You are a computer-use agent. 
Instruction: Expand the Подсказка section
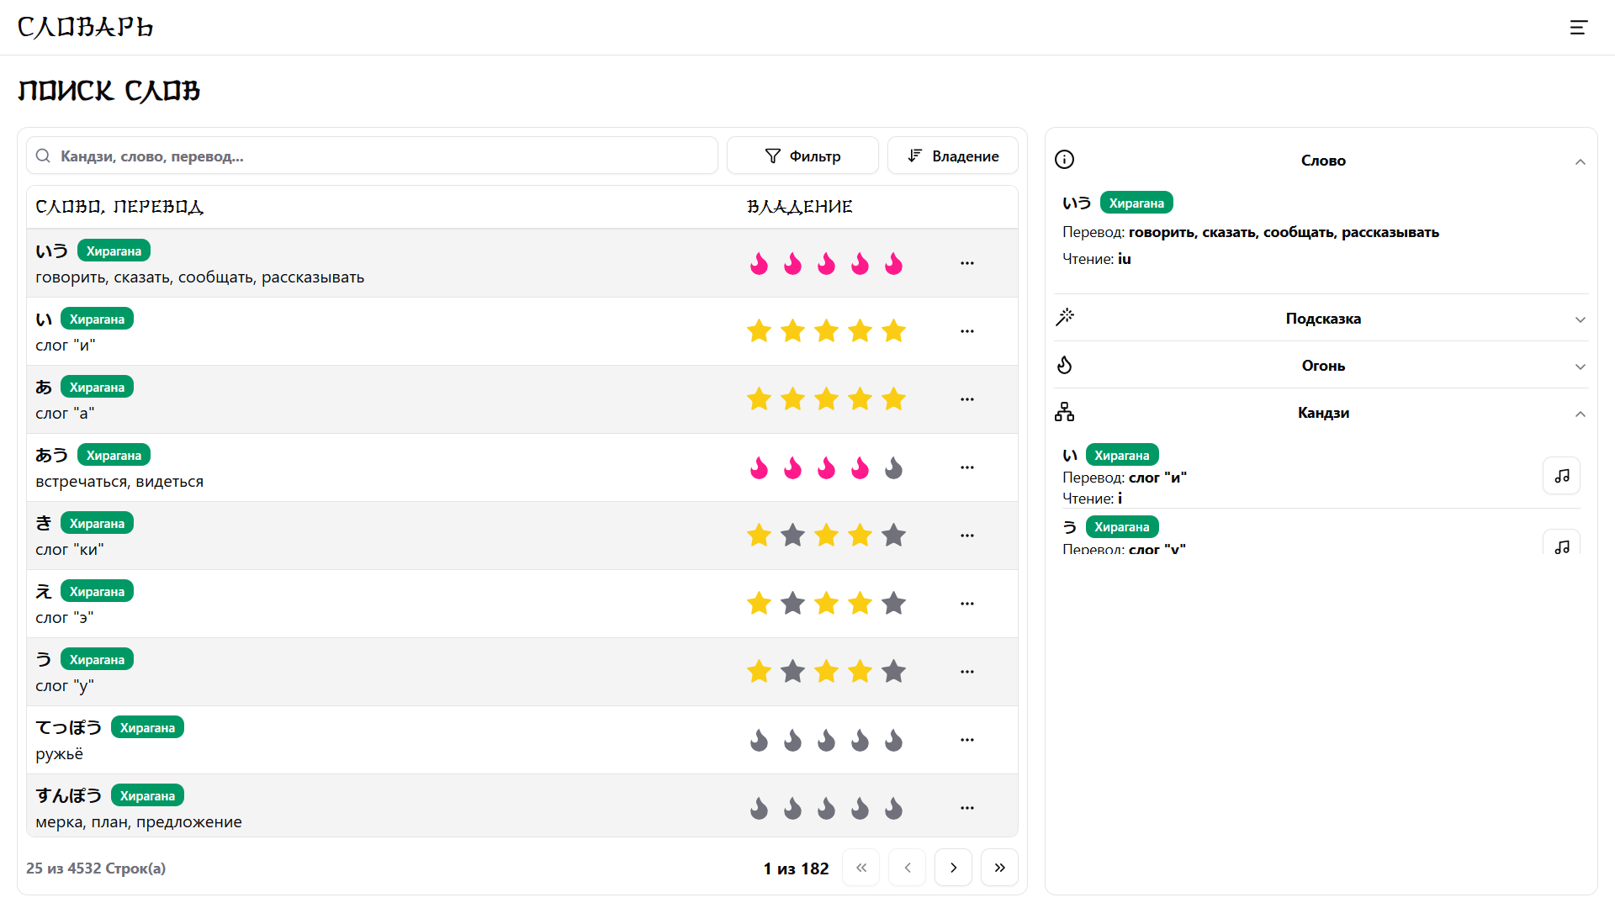pyautogui.click(x=1581, y=319)
